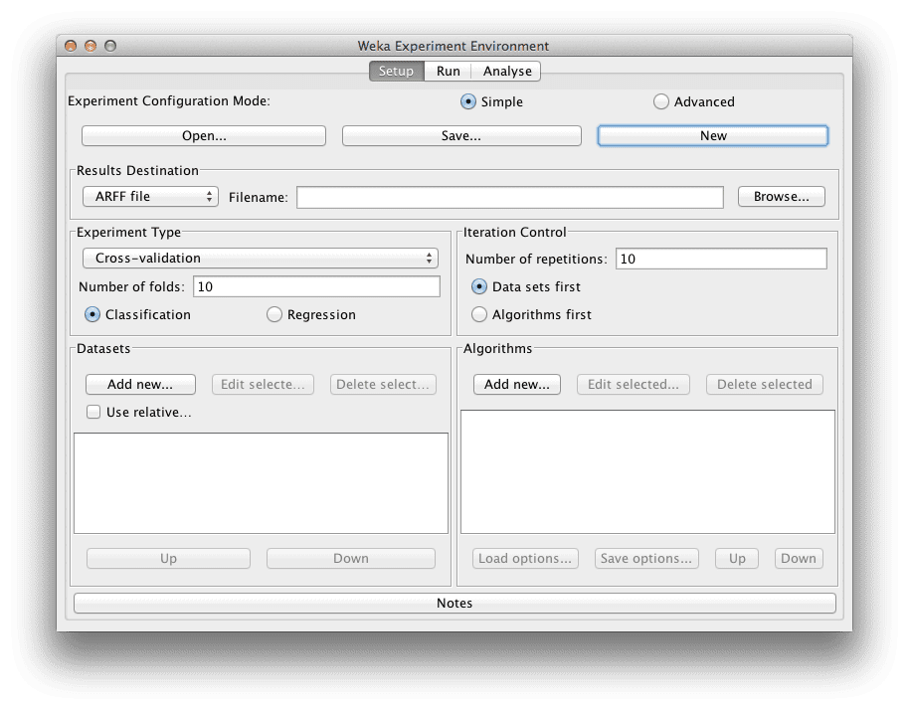Click the Number of folds field
Viewport: 909px width, 710px height.
pyautogui.click(x=316, y=287)
